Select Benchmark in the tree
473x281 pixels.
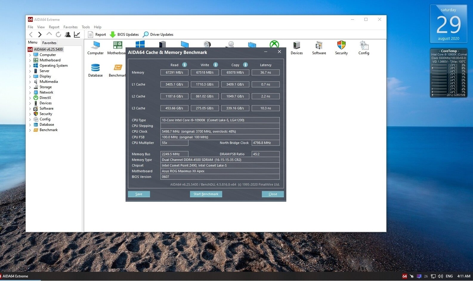click(x=49, y=130)
